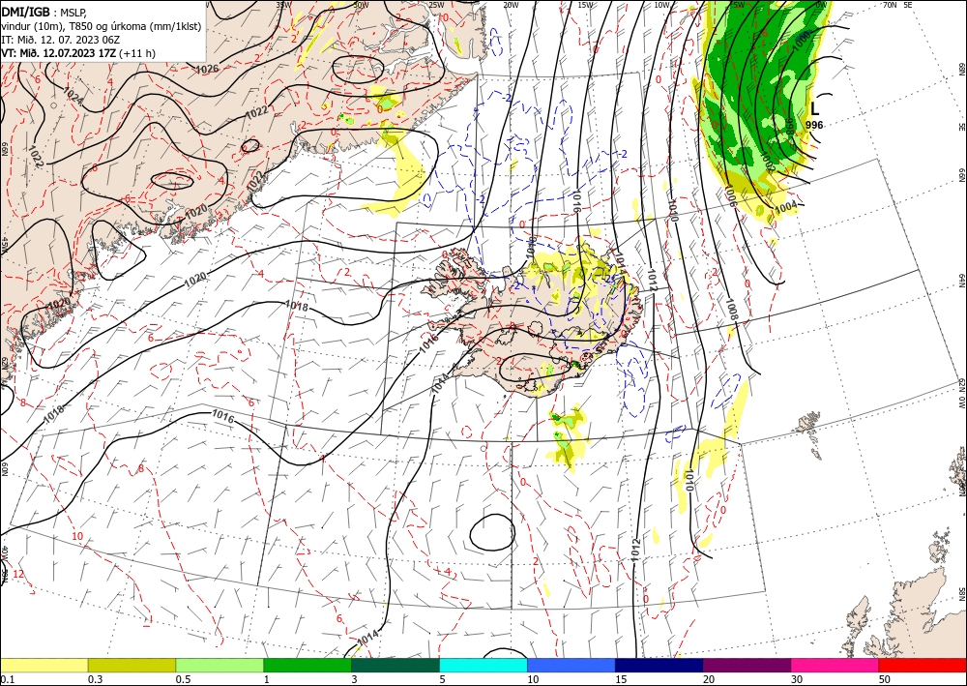Click the '20W' longitude label
The height and width of the screenshot is (686, 967).
pyautogui.click(x=511, y=5)
